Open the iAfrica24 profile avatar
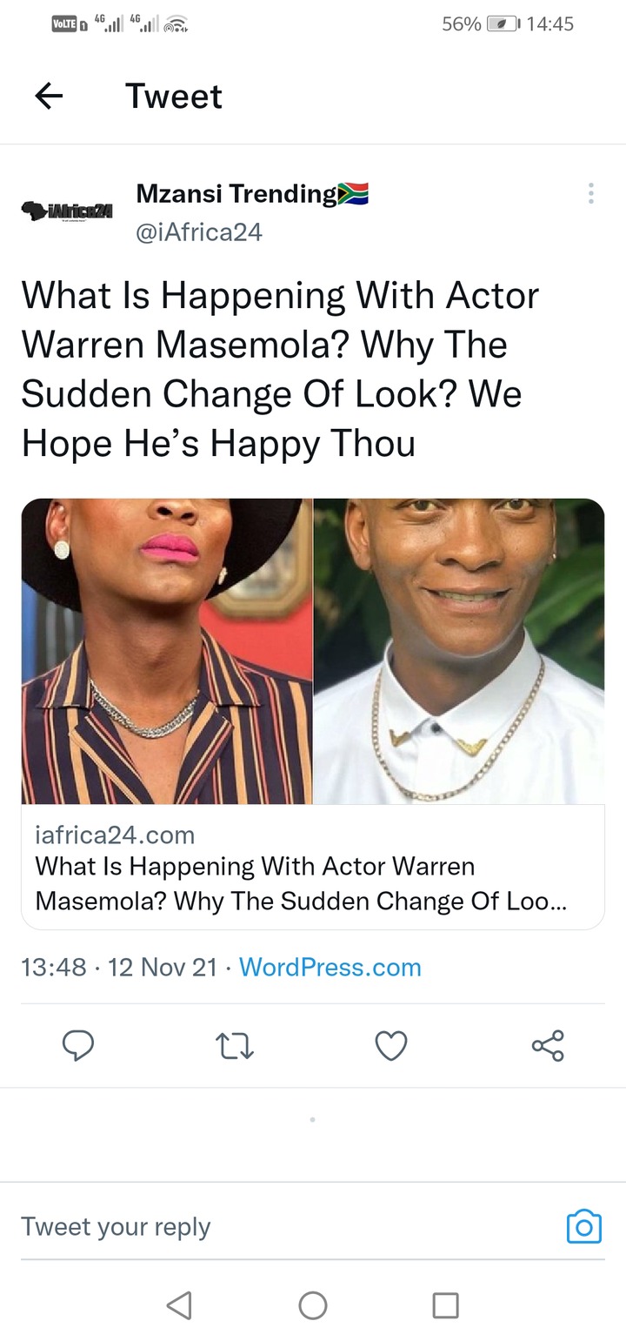The width and height of the screenshot is (626, 1341). 68,211
